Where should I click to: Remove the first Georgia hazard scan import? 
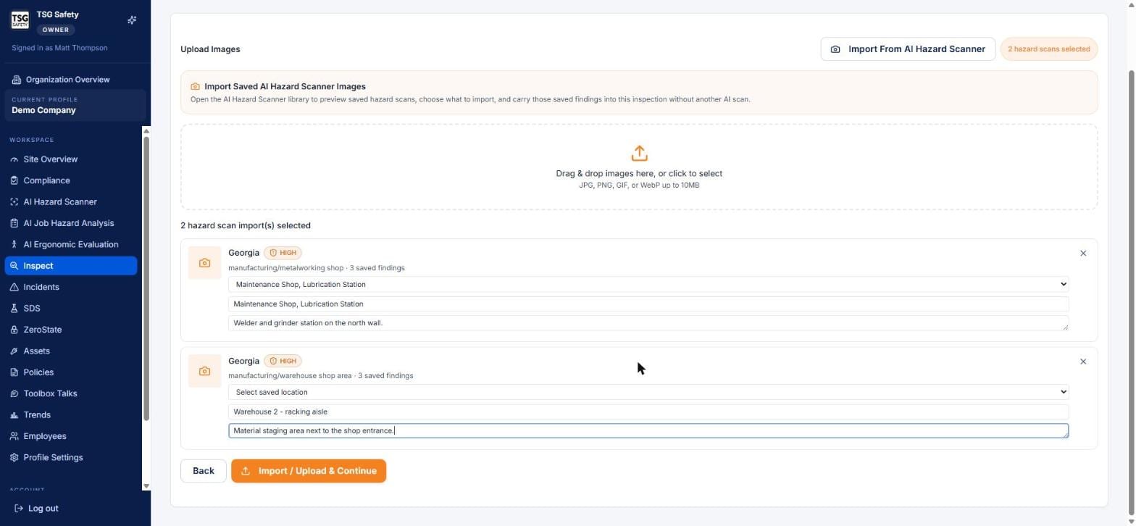pyautogui.click(x=1083, y=254)
